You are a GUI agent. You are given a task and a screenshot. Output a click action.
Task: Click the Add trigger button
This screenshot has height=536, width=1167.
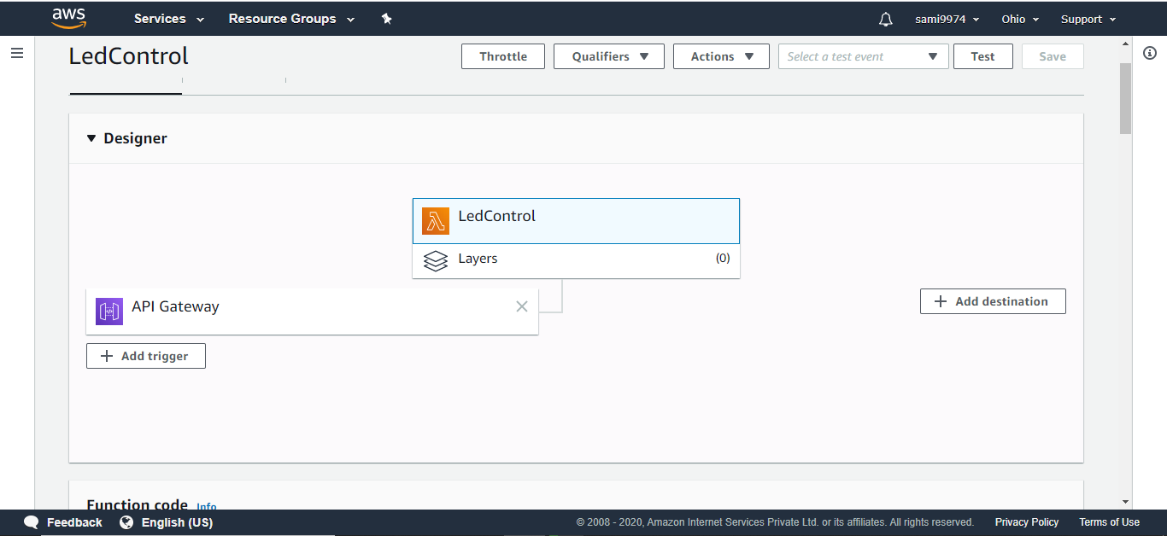[x=146, y=356]
